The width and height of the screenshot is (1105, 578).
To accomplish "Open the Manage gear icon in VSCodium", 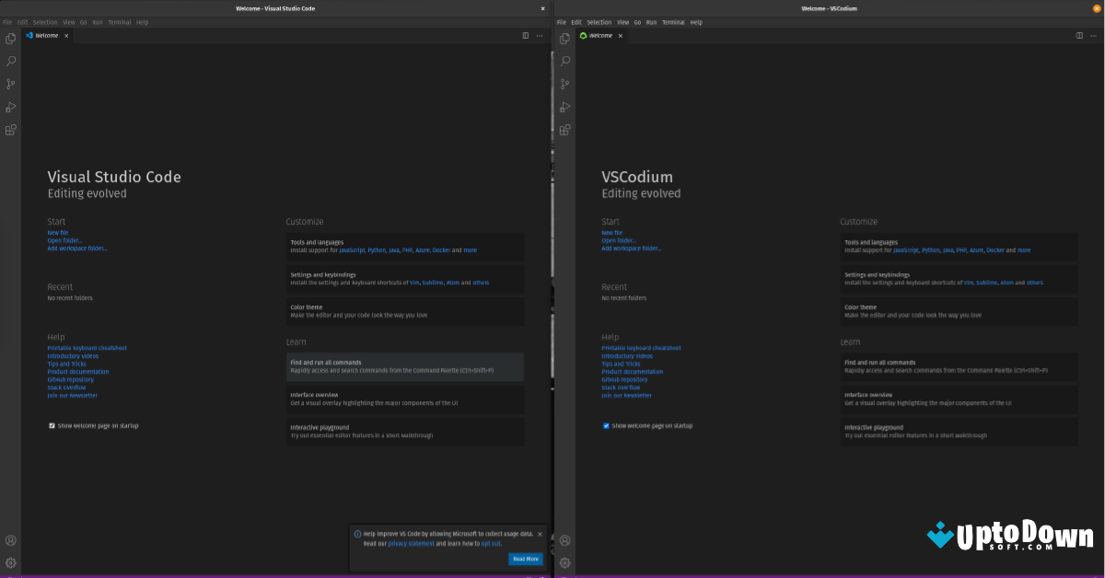I will (564, 562).
